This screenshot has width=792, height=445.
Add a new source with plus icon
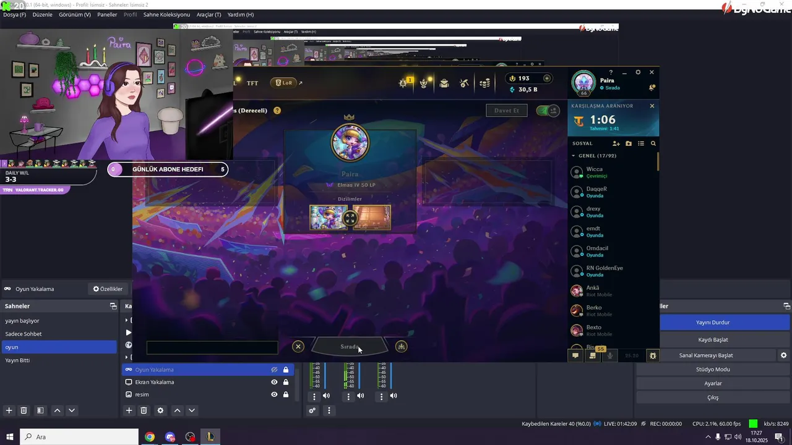tap(129, 410)
